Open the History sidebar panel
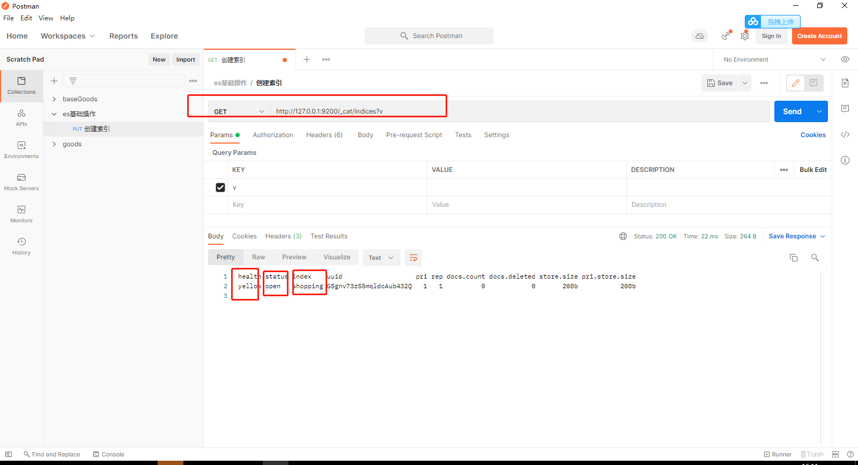The width and height of the screenshot is (858, 465). pos(21,246)
